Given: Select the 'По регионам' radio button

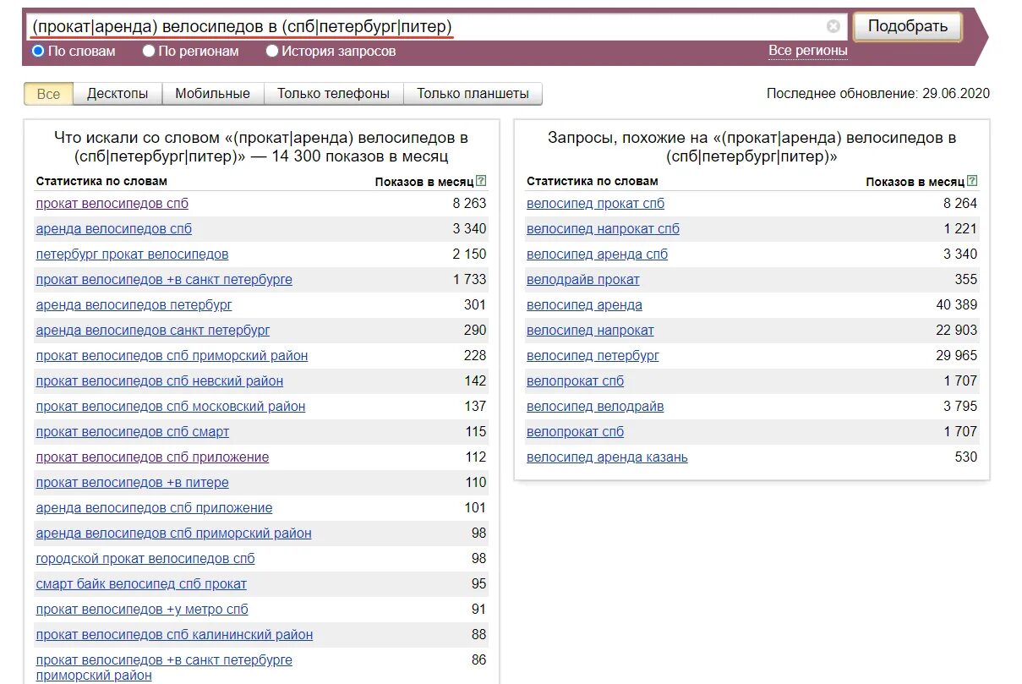Looking at the screenshot, I should click(149, 51).
